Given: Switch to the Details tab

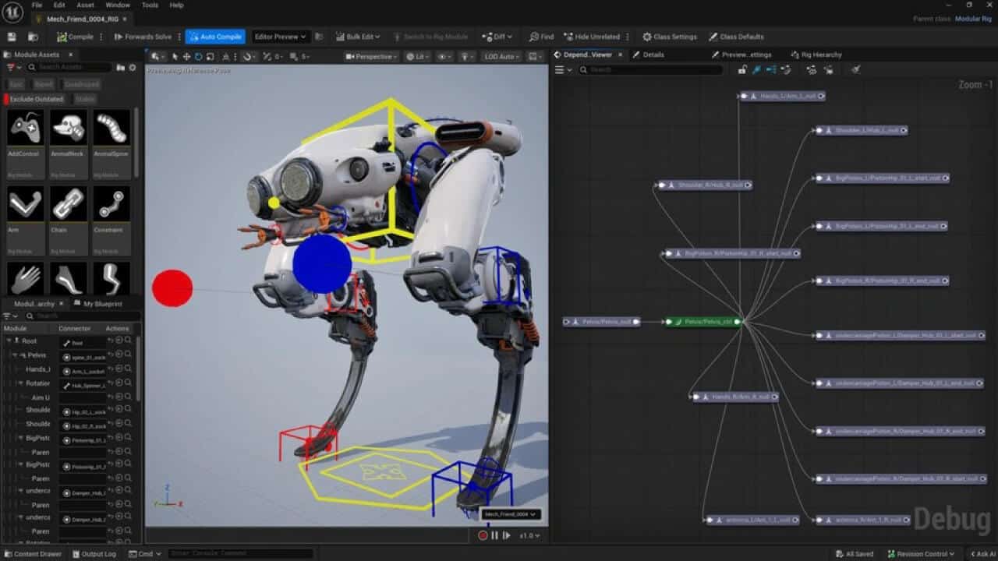Looking at the screenshot, I should (649, 55).
